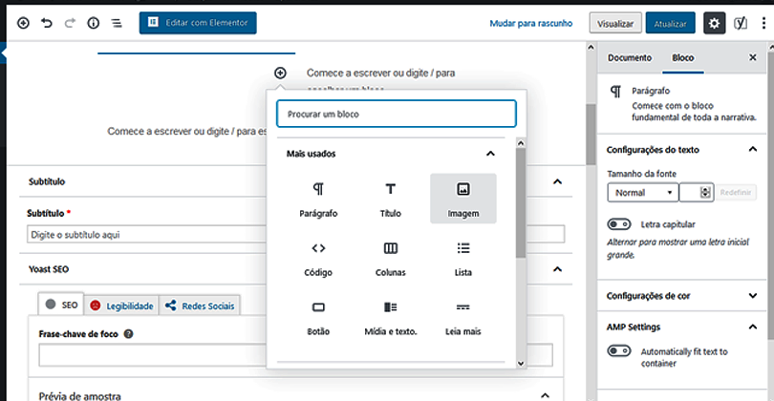This screenshot has height=401, width=774.
Task: Click the inline add block plus icon
Action: [x=280, y=73]
